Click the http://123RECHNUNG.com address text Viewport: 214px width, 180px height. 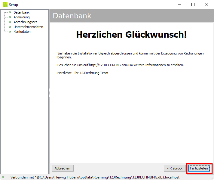tap(108, 65)
